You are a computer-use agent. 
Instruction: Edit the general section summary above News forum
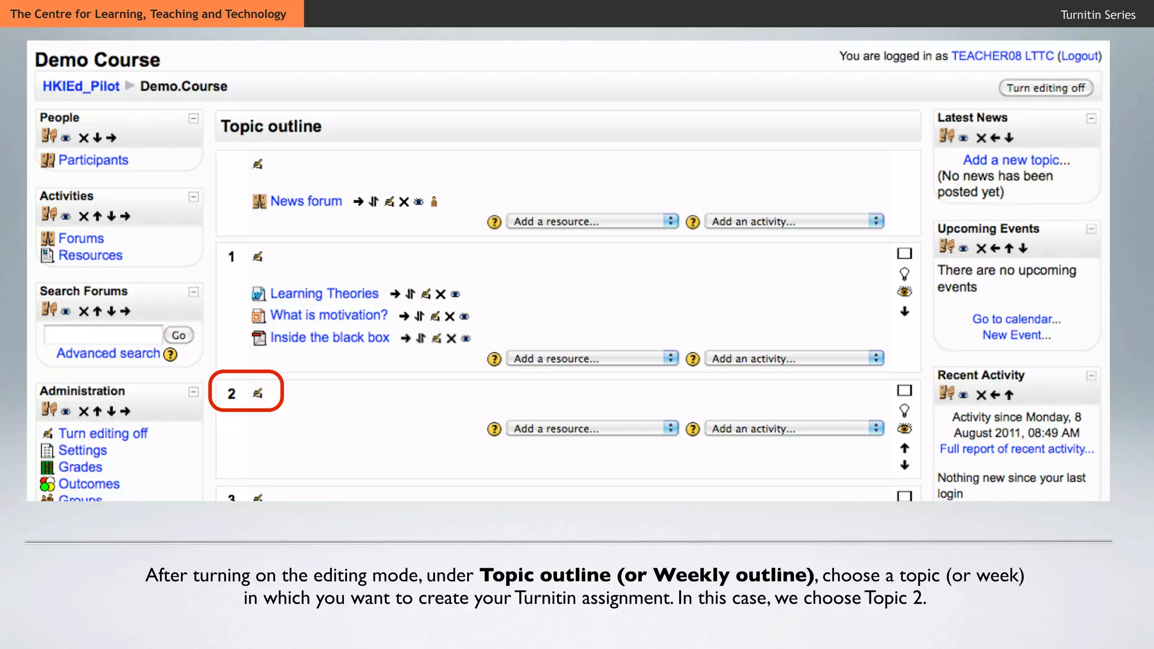[258, 164]
